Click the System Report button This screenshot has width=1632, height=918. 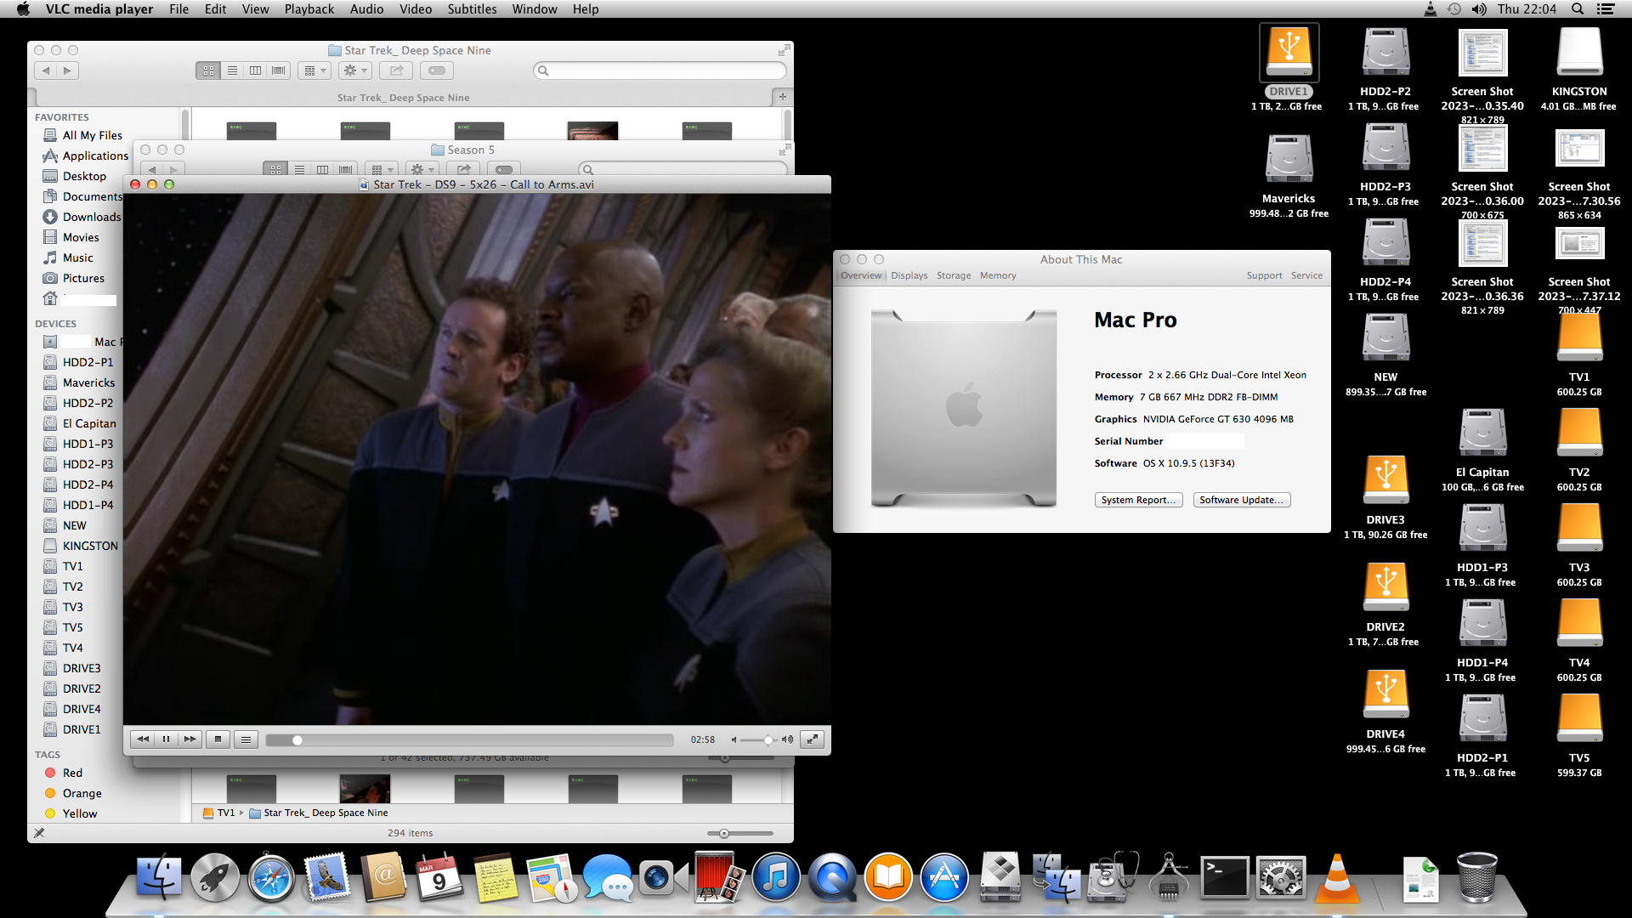(x=1137, y=500)
